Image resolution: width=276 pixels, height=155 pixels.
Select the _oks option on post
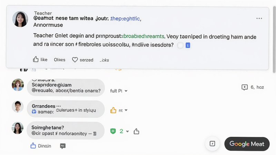tap(105, 60)
